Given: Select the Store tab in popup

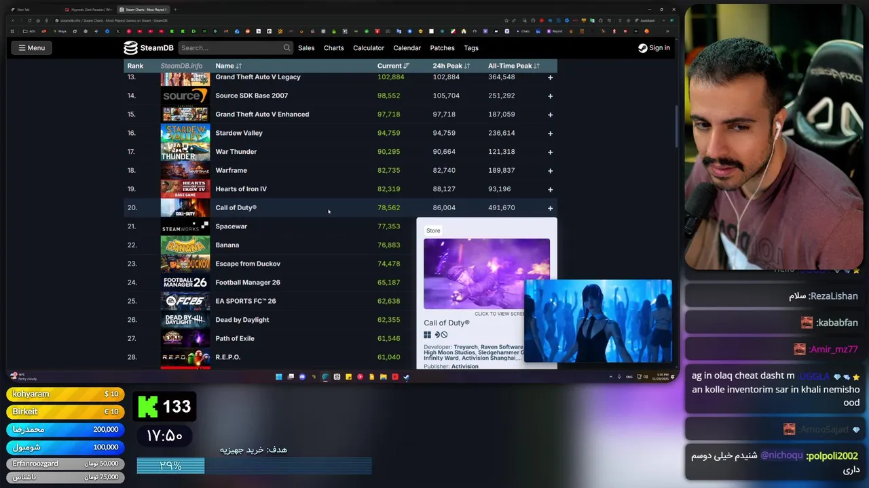Looking at the screenshot, I should (x=433, y=230).
